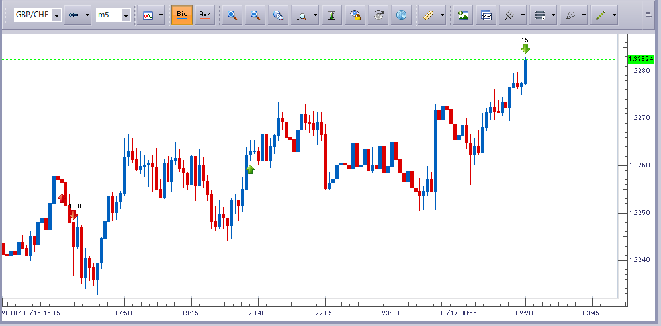Expand the link charts dropdown arrow
Screen dimensions: 661x326
tap(87, 15)
